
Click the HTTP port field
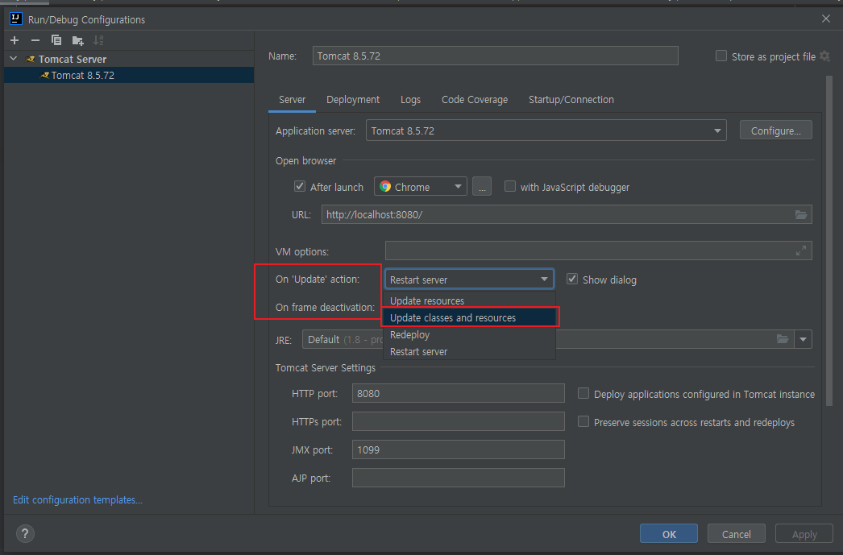point(458,393)
